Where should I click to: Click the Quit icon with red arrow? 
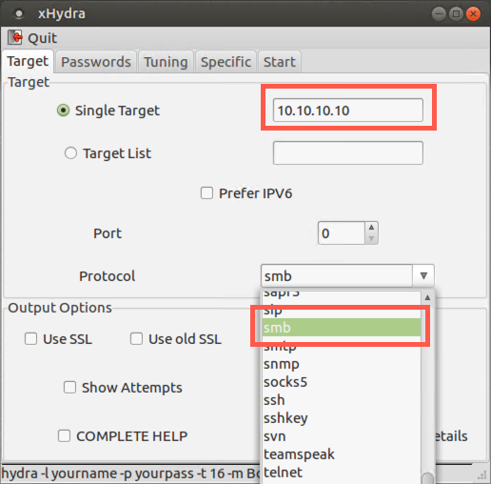point(15,37)
